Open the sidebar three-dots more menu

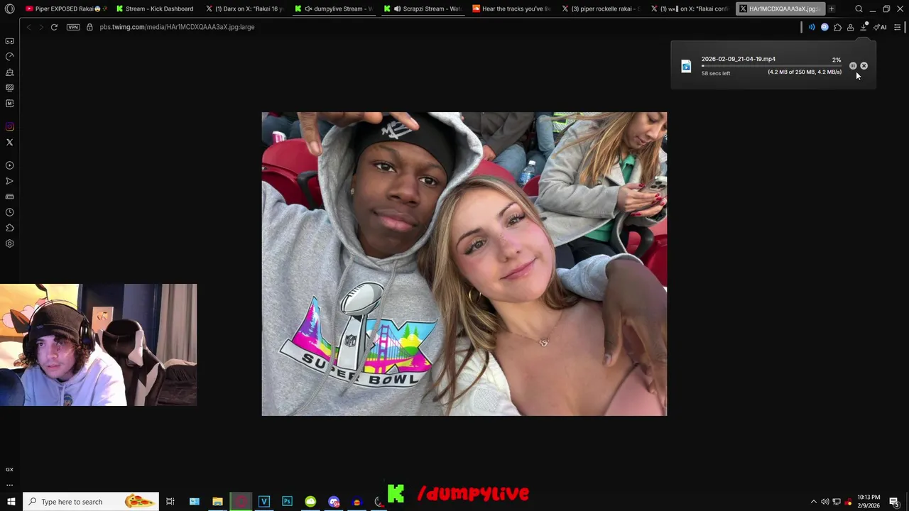click(9, 485)
